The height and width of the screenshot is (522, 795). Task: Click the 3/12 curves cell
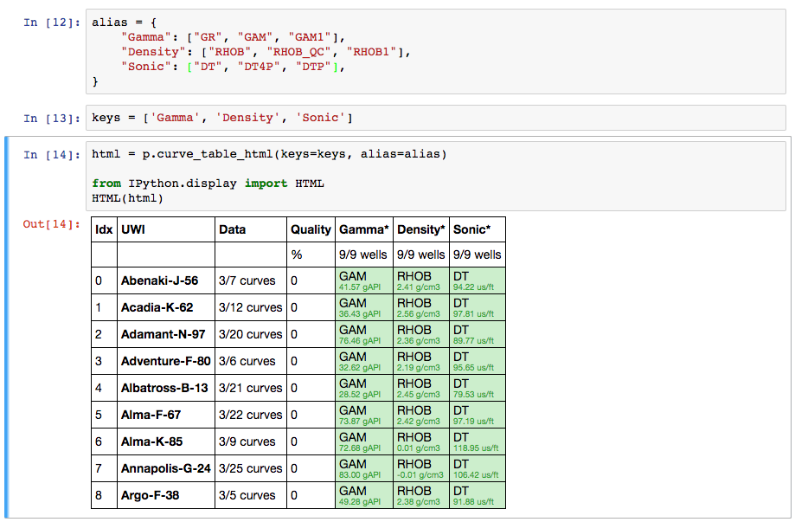click(x=251, y=307)
